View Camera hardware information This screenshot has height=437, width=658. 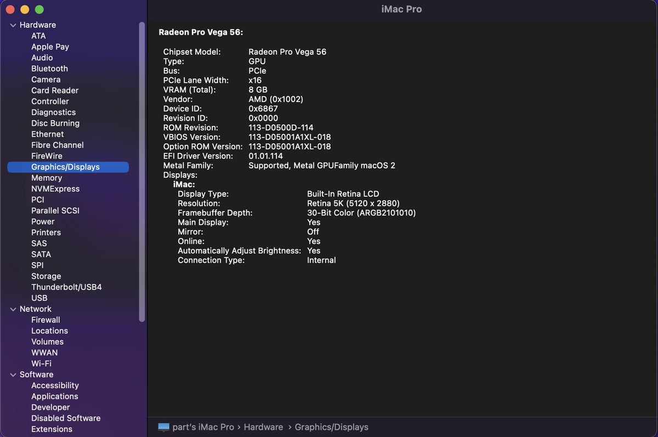(46, 80)
